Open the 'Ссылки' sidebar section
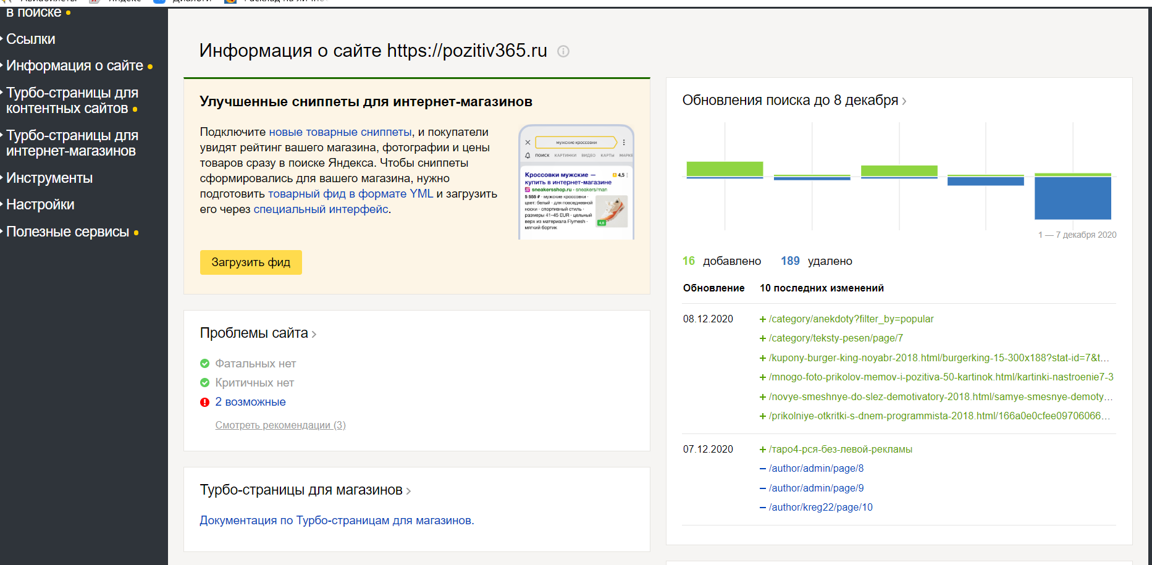This screenshot has height=565, width=1152. pos(31,39)
